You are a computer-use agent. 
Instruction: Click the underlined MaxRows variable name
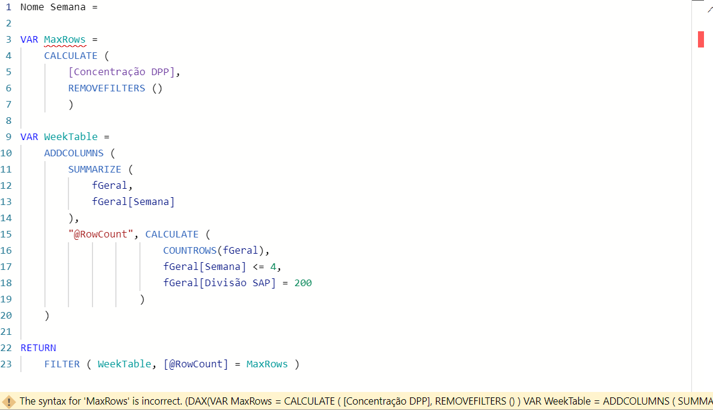coord(64,40)
